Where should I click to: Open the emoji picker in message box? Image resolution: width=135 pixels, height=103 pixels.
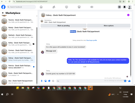pyautogui.click(x=125, y=81)
